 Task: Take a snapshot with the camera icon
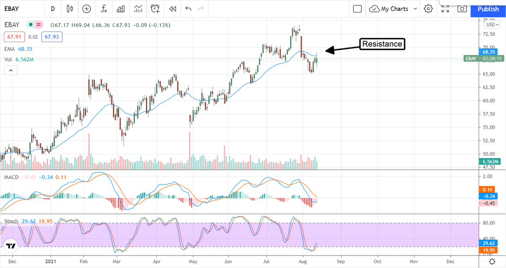point(462,8)
